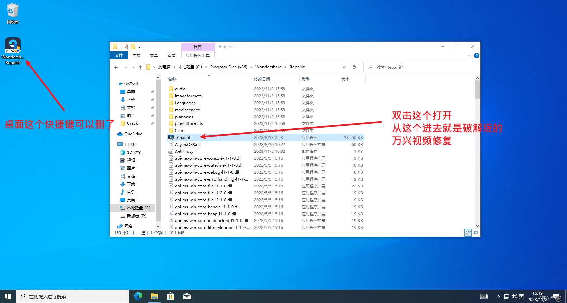This screenshot has height=303, width=567.
Task: Expand the ribbon chevron
Action: pyautogui.click(x=469, y=56)
